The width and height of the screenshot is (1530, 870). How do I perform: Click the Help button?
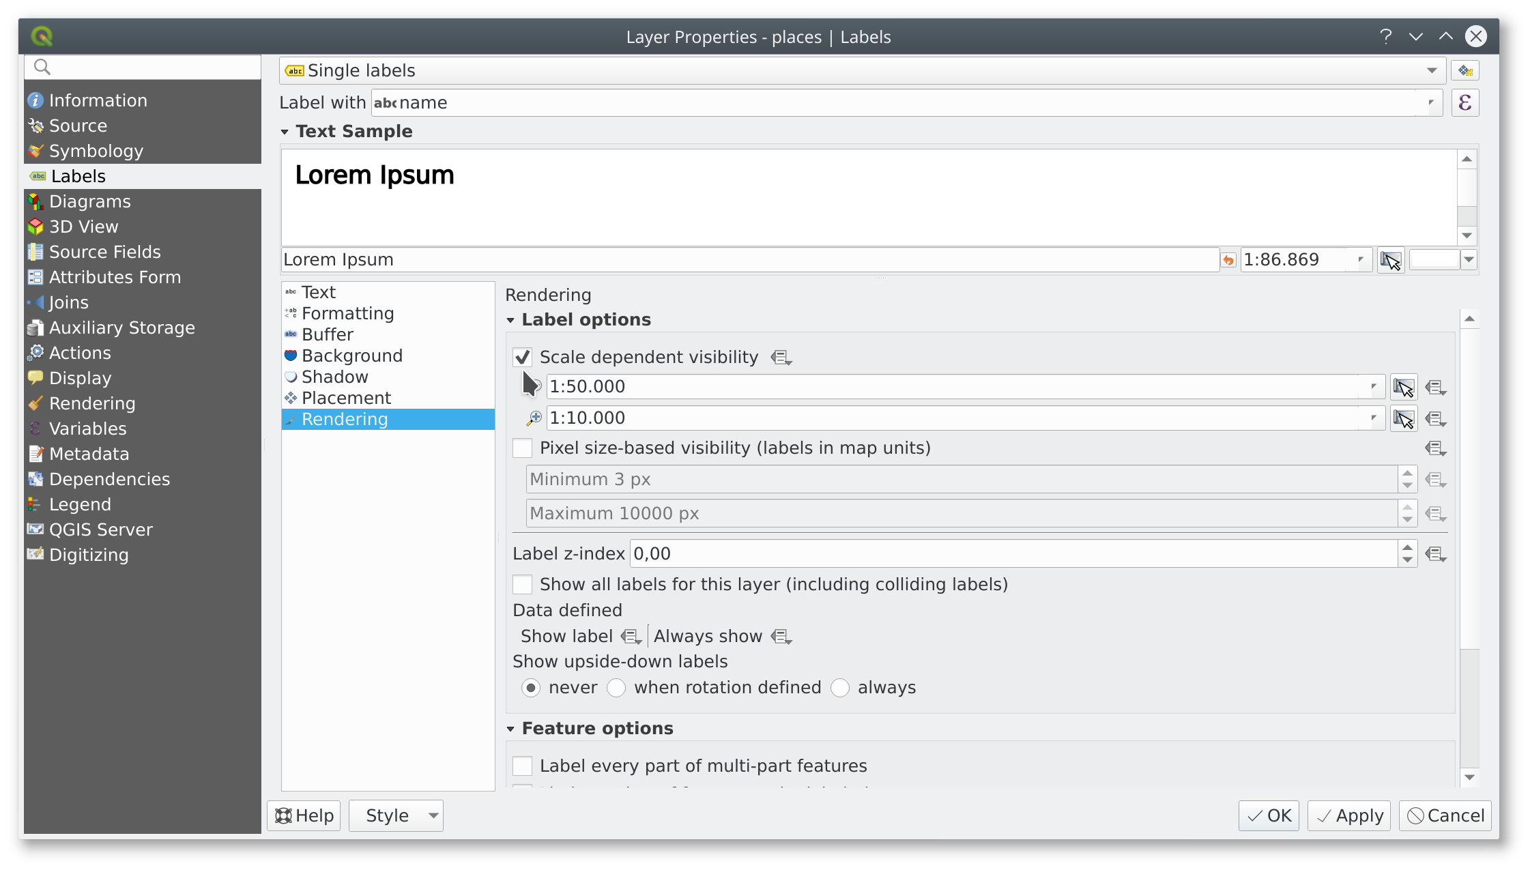pos(304,816)
